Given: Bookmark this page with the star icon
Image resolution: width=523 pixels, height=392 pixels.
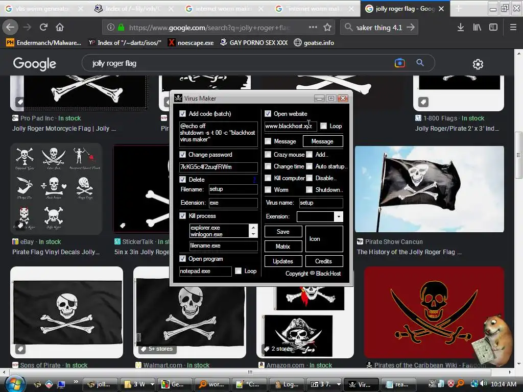Looking at the screenshot, I should tap(327, 28).
